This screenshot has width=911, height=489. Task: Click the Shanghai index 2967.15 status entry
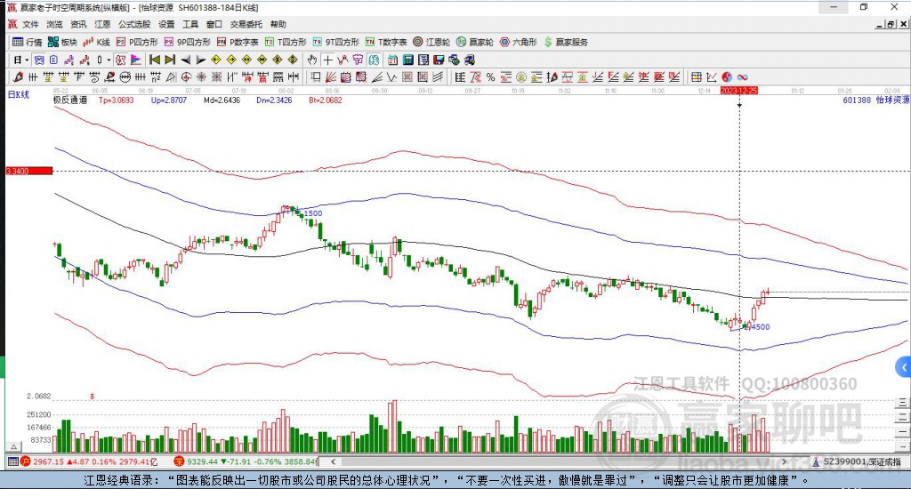(x=89, y=461)
